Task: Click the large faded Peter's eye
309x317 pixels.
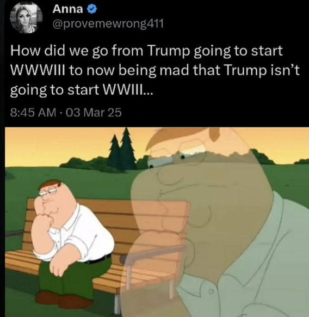Action: point(182,157)
